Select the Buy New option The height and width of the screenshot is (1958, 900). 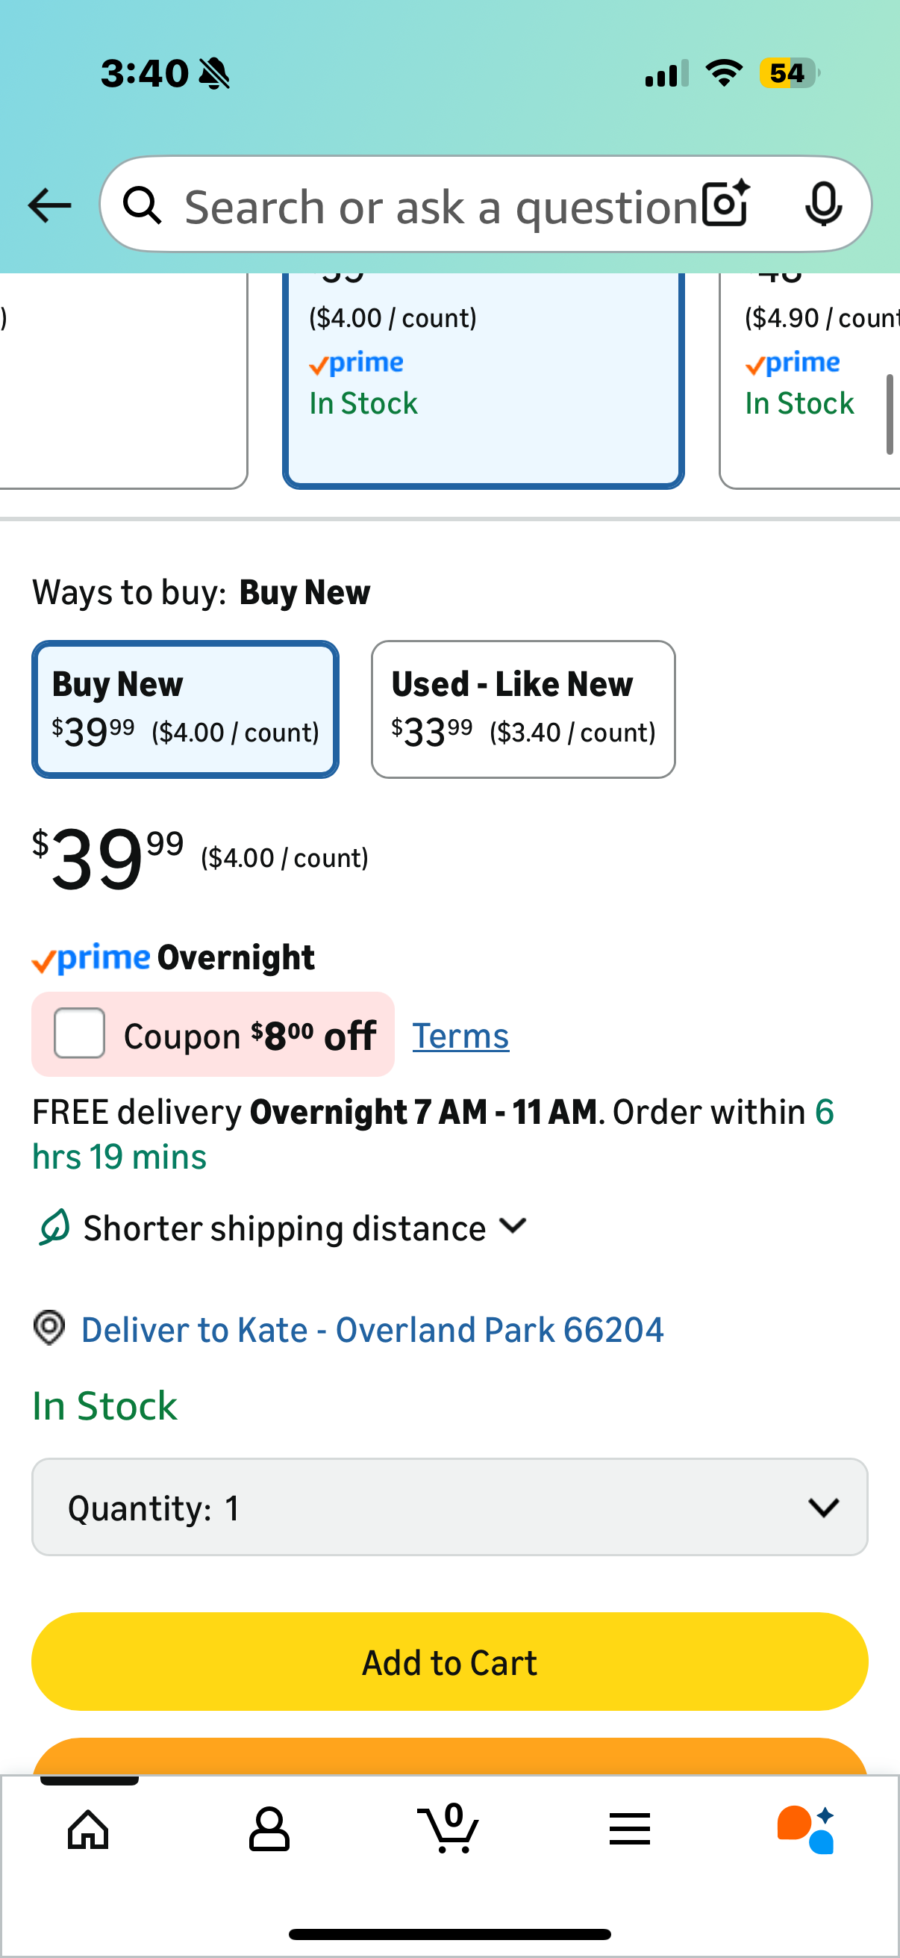[x=185, y=709]
